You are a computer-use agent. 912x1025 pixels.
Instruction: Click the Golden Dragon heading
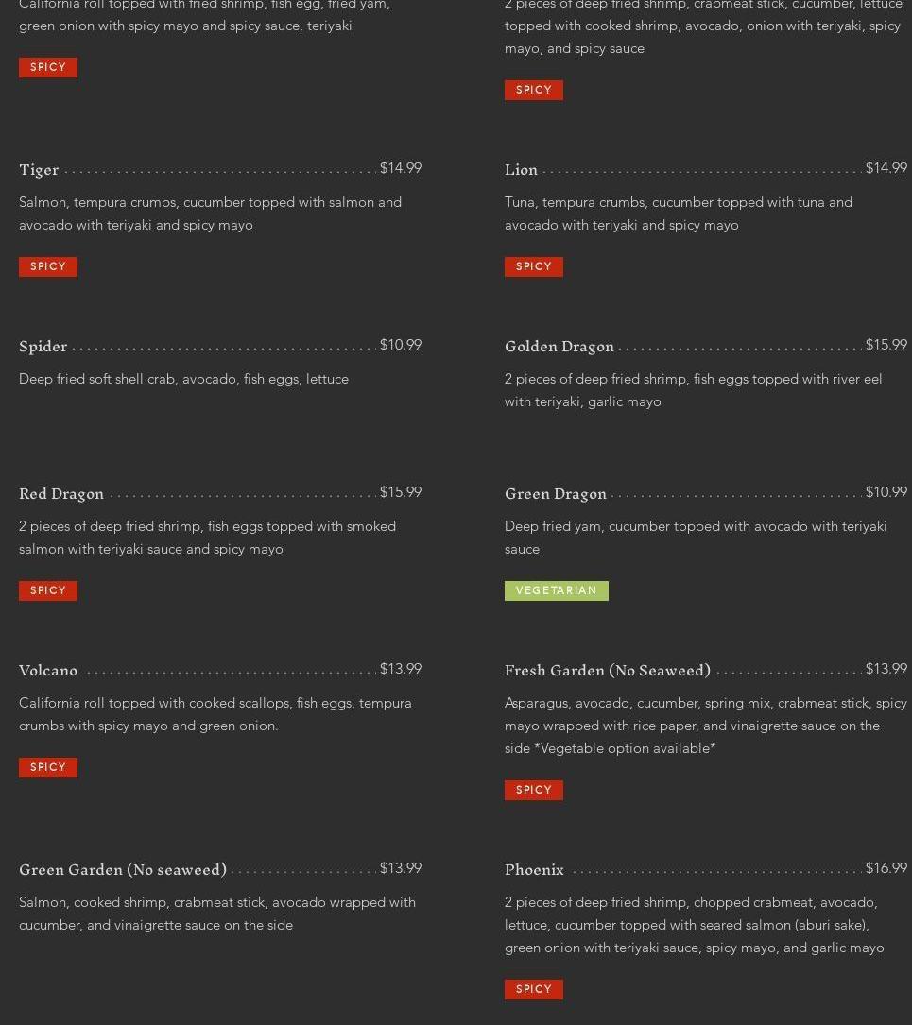(559, 347)
